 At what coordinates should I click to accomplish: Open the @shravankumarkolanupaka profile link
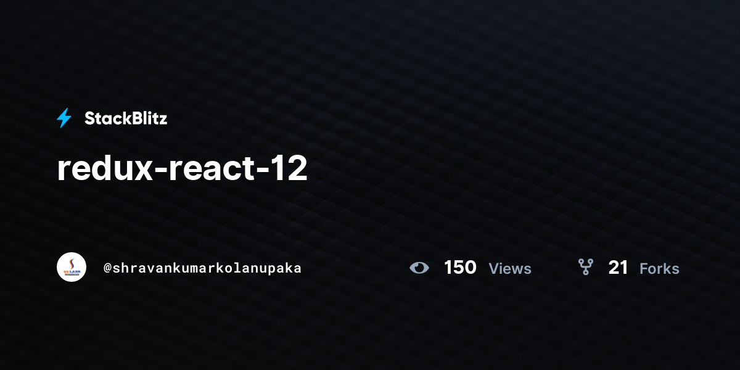click(202, 268)
